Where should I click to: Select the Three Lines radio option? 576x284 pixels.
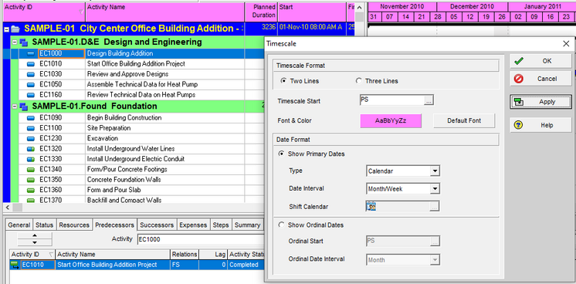[x=358, y=81]
